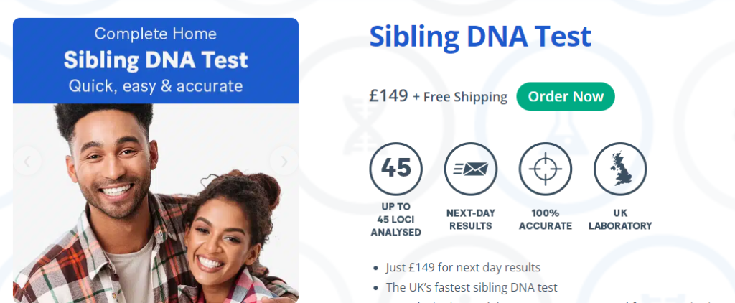Viewport: 735px width, 303px height.
Task: Click the next-day results envelope icon
Action: pos(470,169)
